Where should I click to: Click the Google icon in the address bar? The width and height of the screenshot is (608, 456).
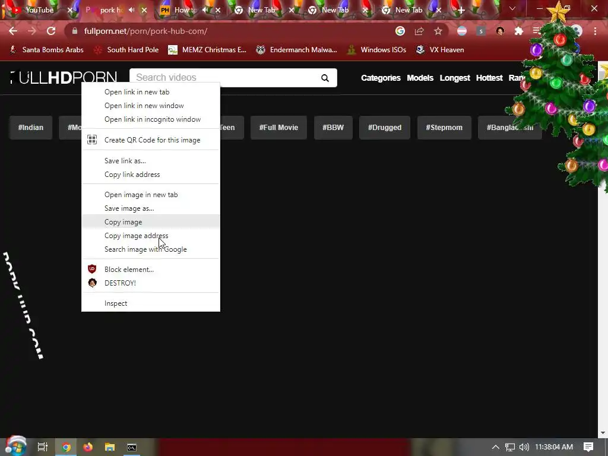(x=400, y=31)
